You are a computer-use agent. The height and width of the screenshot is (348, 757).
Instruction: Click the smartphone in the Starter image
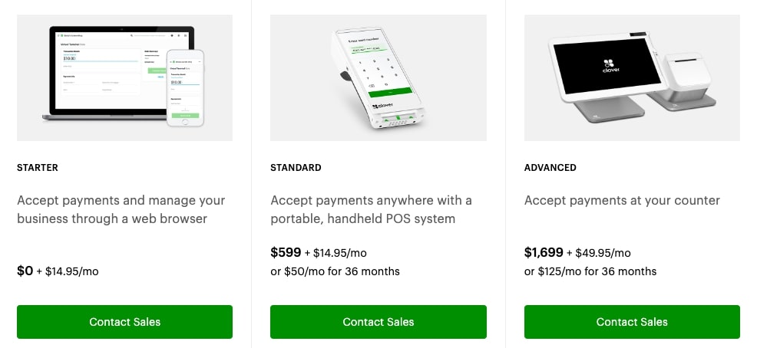[185, 87]
